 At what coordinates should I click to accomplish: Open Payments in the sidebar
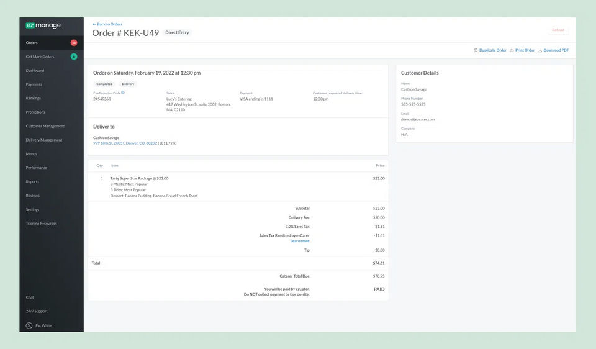(x=34, y=84)
